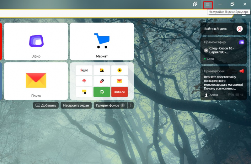Click the red megaphone icon
The height and width of the screenshot is (164, 251).
[x=242, y=71]
